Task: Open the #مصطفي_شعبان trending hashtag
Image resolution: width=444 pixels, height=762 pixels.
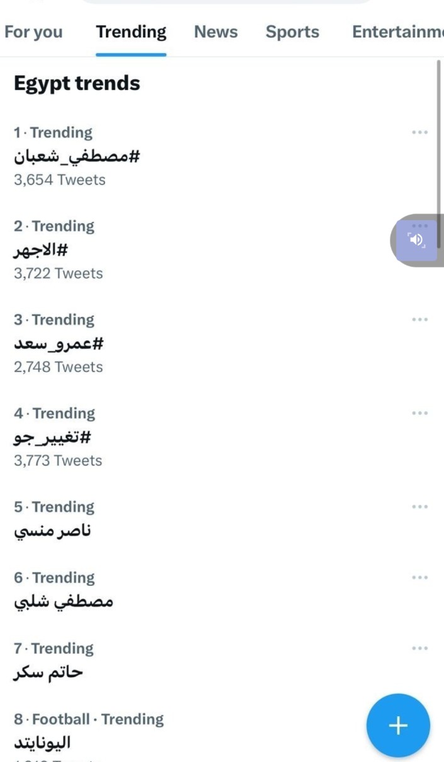Action: (76, 157)
